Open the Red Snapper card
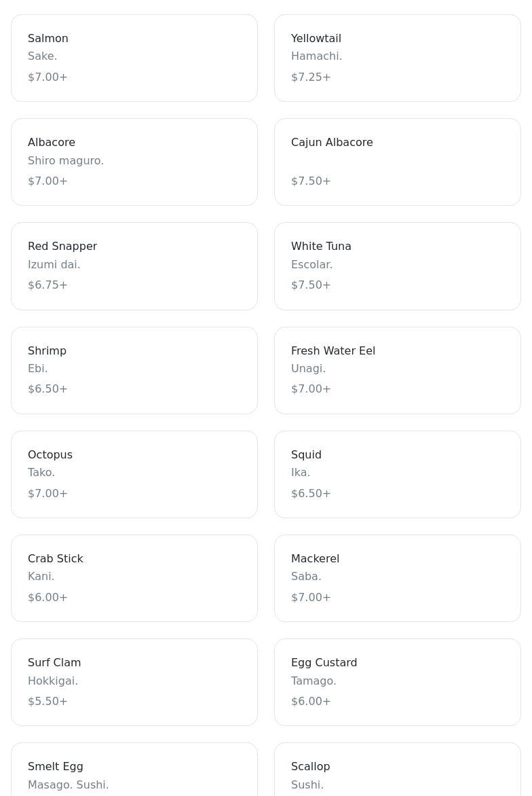This screenshot has height=796, width=532. coord(134,266)
